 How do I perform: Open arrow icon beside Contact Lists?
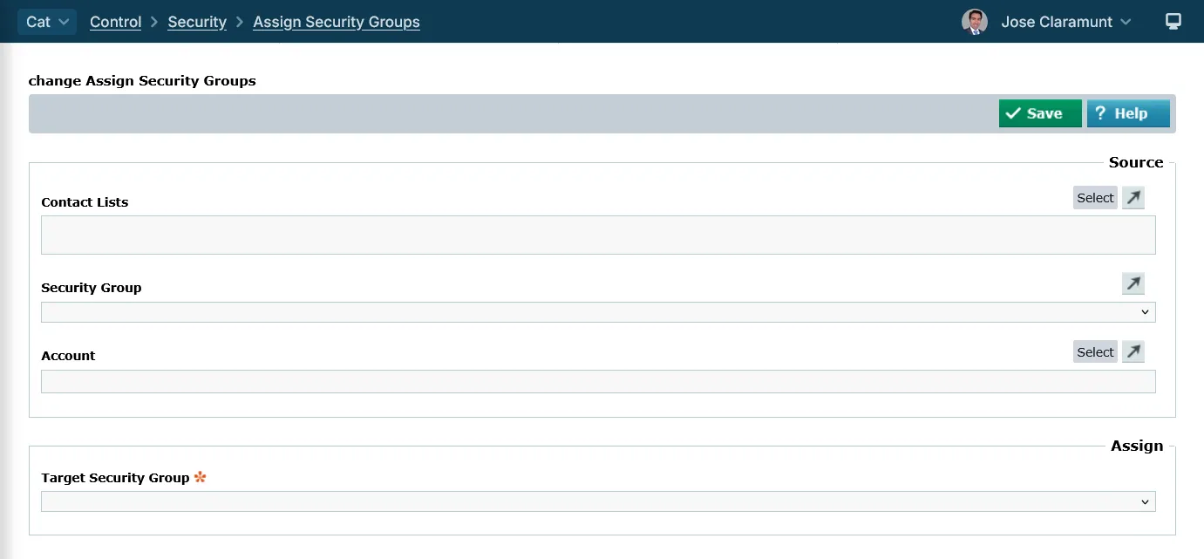[1133, 198]
